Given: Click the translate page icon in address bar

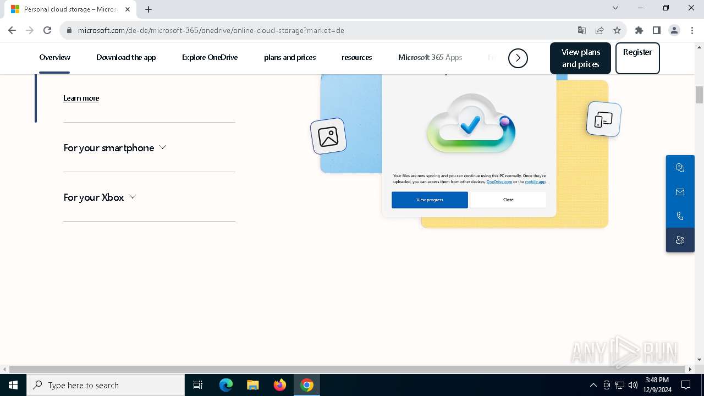Looking at the screenshot, I should click(581, 30).
